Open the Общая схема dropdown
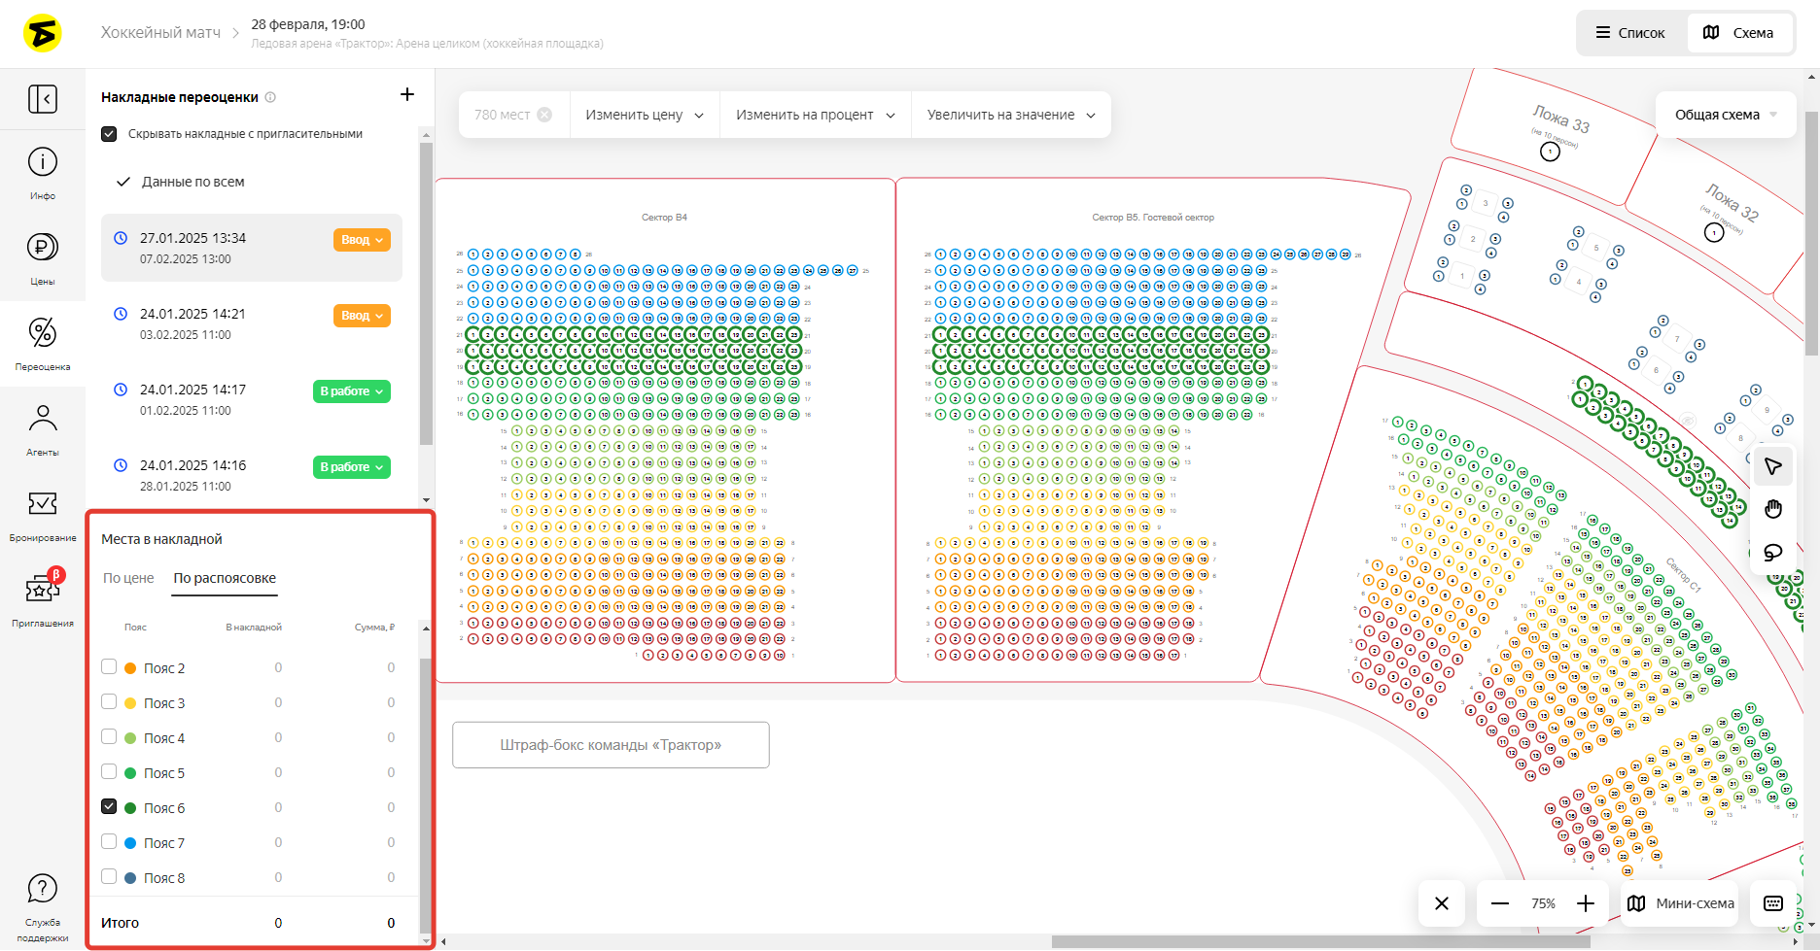Image resolution: width=1820 pixels, height=951 pixels. pyautogui.click(x=1725, y=115)
